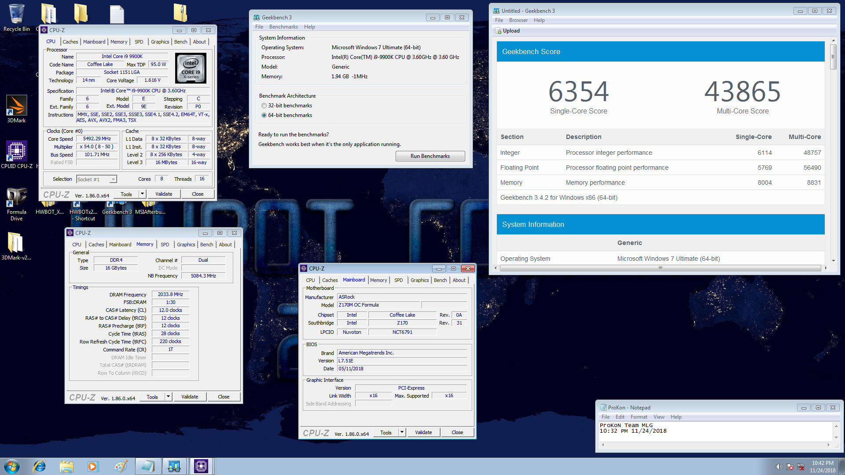Open the zipped folder icon on desktop

coord(180,13)
